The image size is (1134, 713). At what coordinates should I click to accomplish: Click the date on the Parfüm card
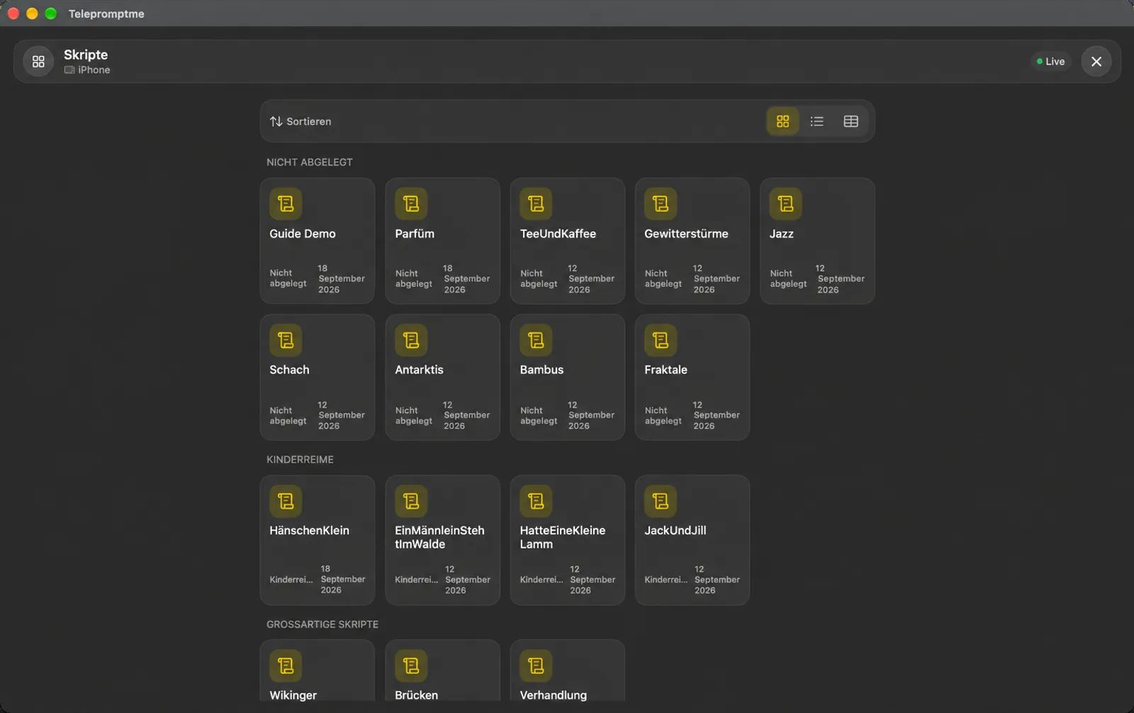click(x=466, y=279)
